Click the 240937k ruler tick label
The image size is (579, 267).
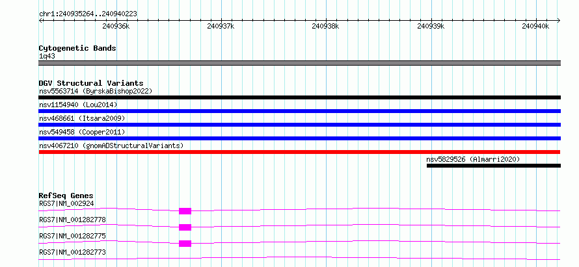pos(221,26)
